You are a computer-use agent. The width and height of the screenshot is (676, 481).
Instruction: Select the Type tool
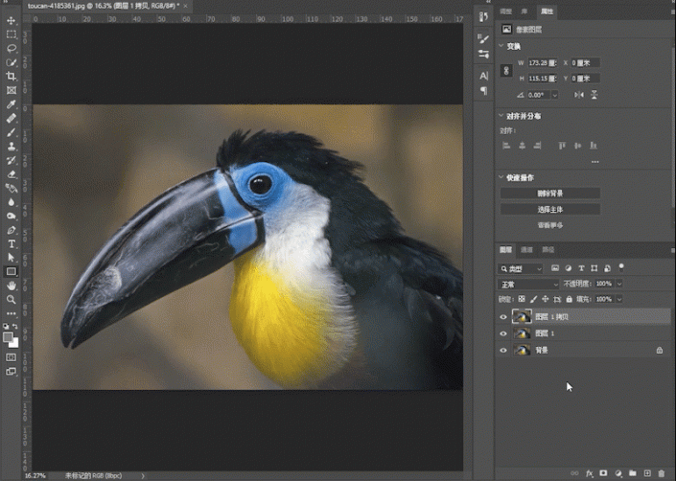[12, 243]
